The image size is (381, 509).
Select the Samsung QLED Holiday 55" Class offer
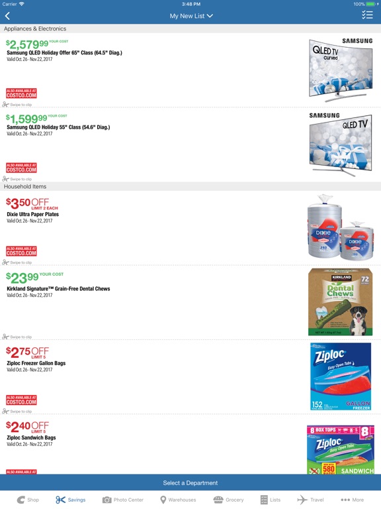pos(190,144)
